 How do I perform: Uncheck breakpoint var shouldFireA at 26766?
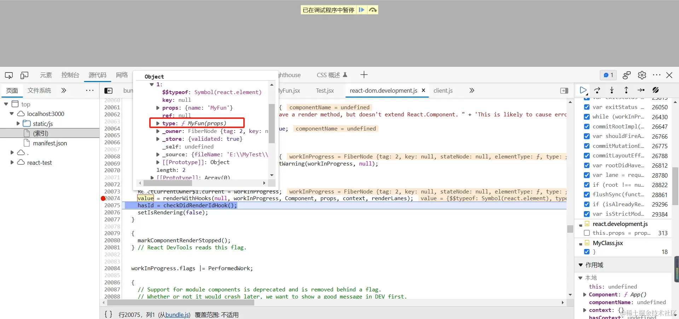click(587, 136)
